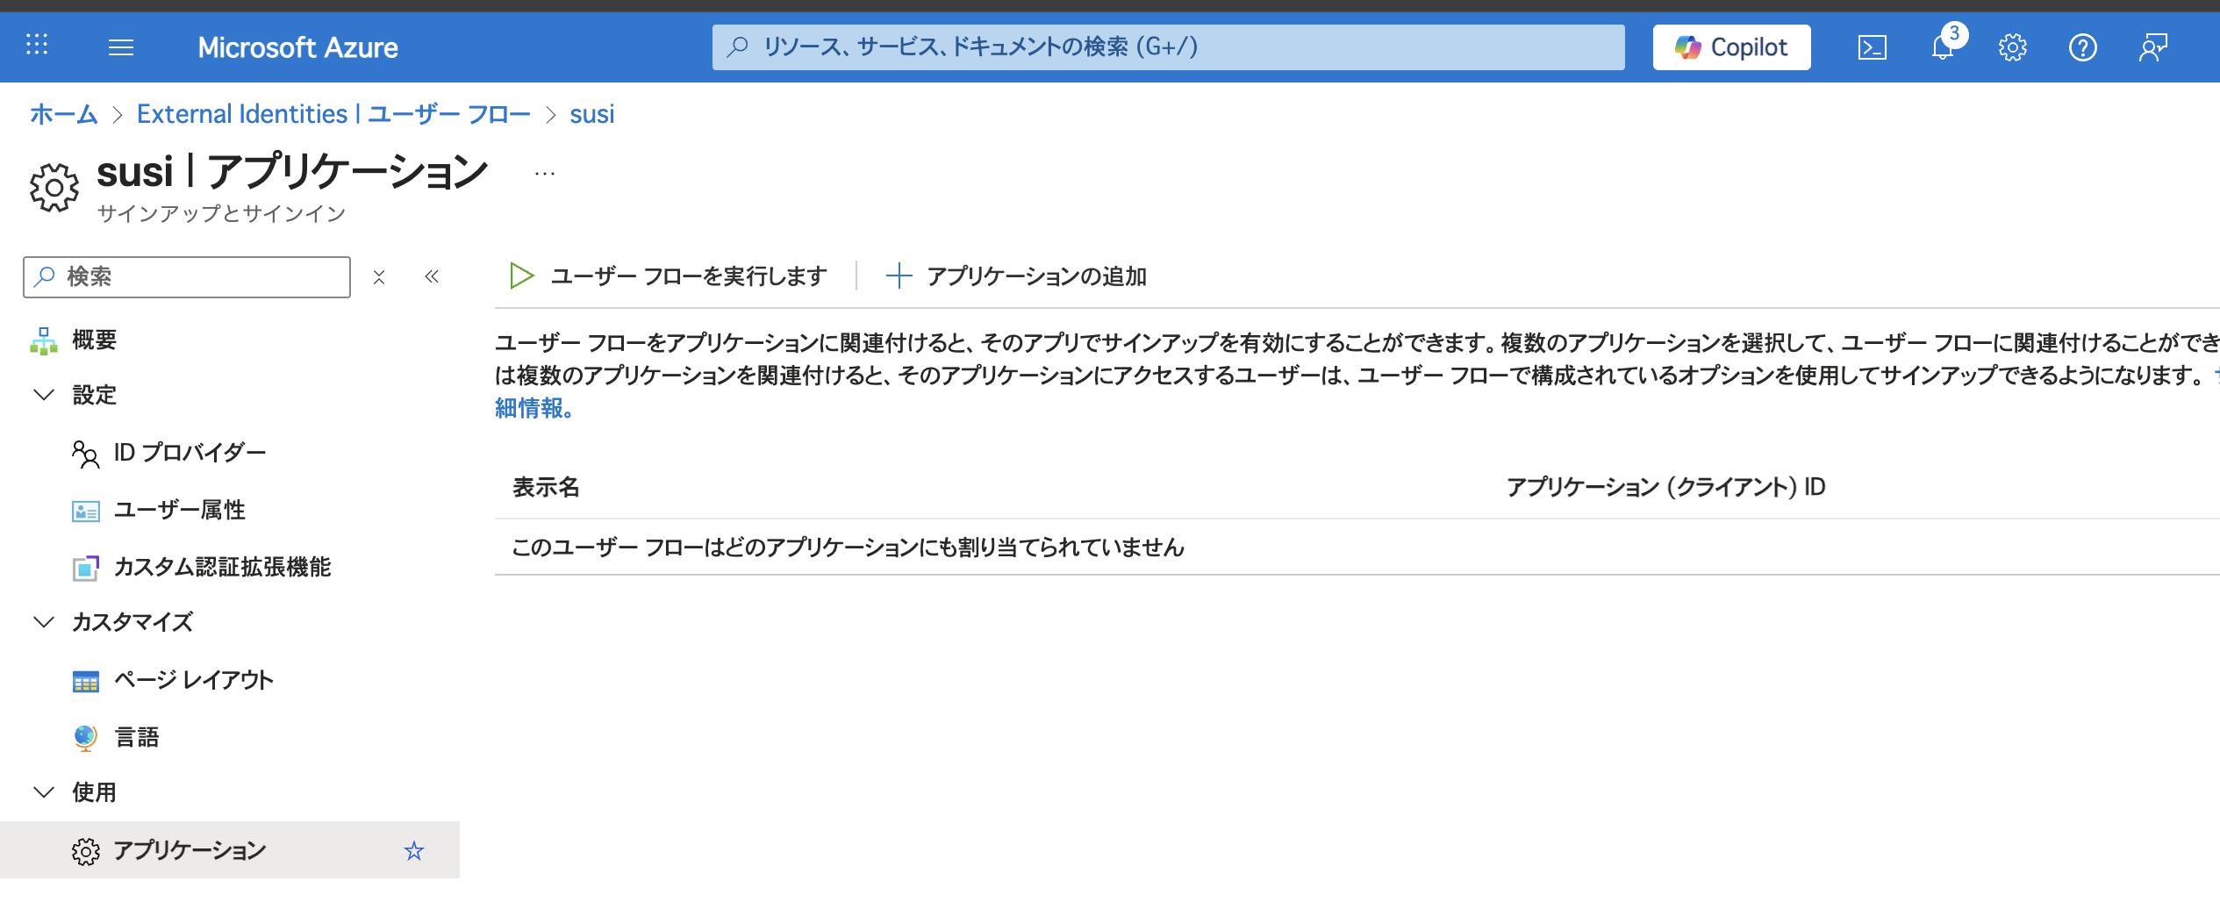Open ユーザー属性 in the sidebar
2220x902 pixels.
pos(179,510)
